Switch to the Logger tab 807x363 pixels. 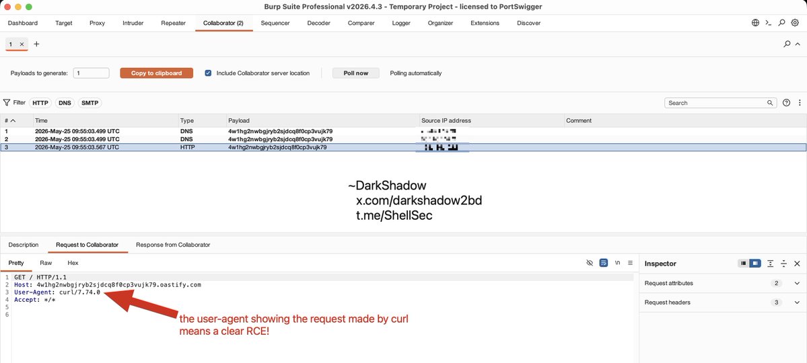pos(401,23)
